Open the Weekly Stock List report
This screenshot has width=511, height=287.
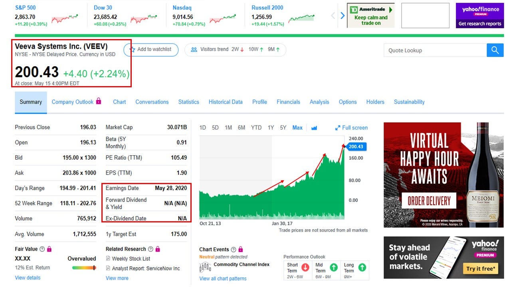(x=131, y=259)
